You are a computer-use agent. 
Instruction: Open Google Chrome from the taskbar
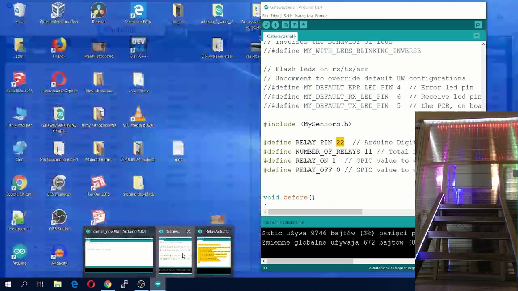(x=108, y=284)
